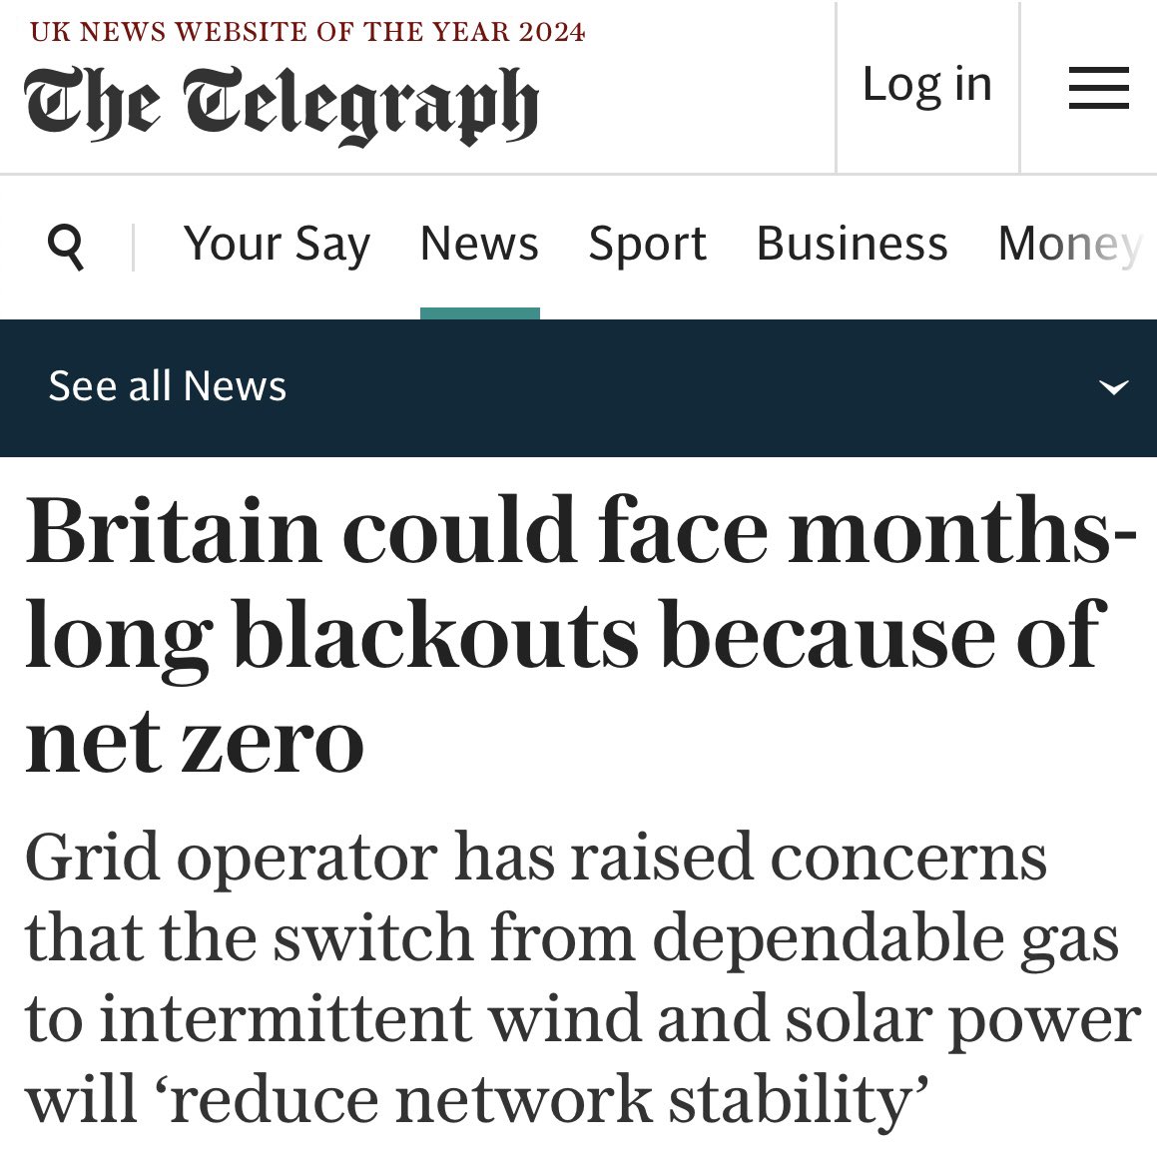The image size is (1157, 1167).
Task: Open the hamburger navigation menu
Action: [x=1098, y=87]
